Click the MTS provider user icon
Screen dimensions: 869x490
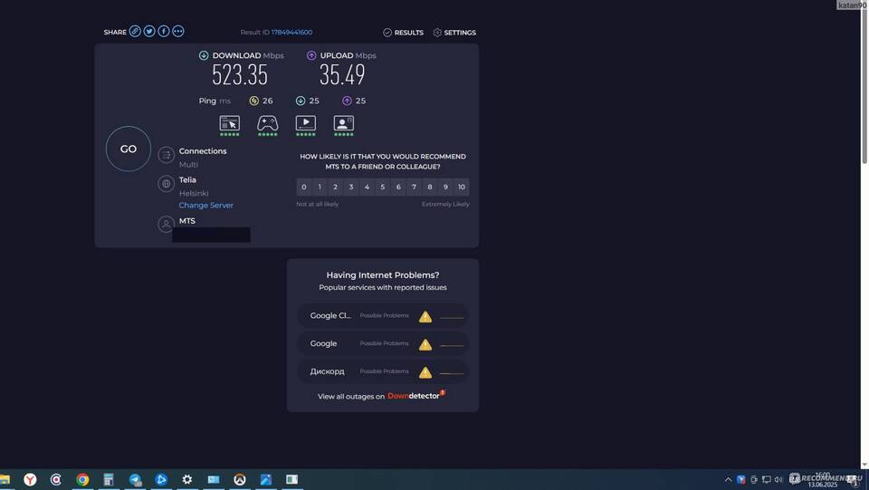point(167,224)
